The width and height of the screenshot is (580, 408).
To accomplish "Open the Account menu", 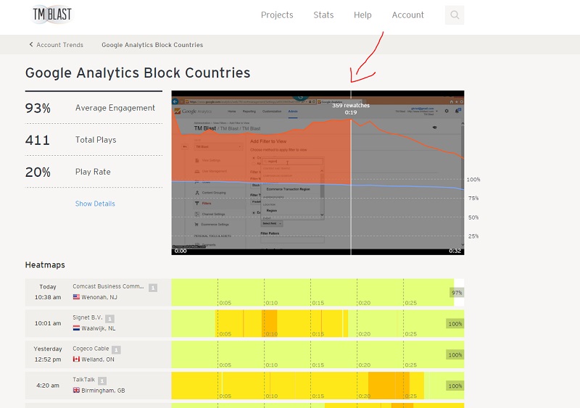I will point(407,14).
